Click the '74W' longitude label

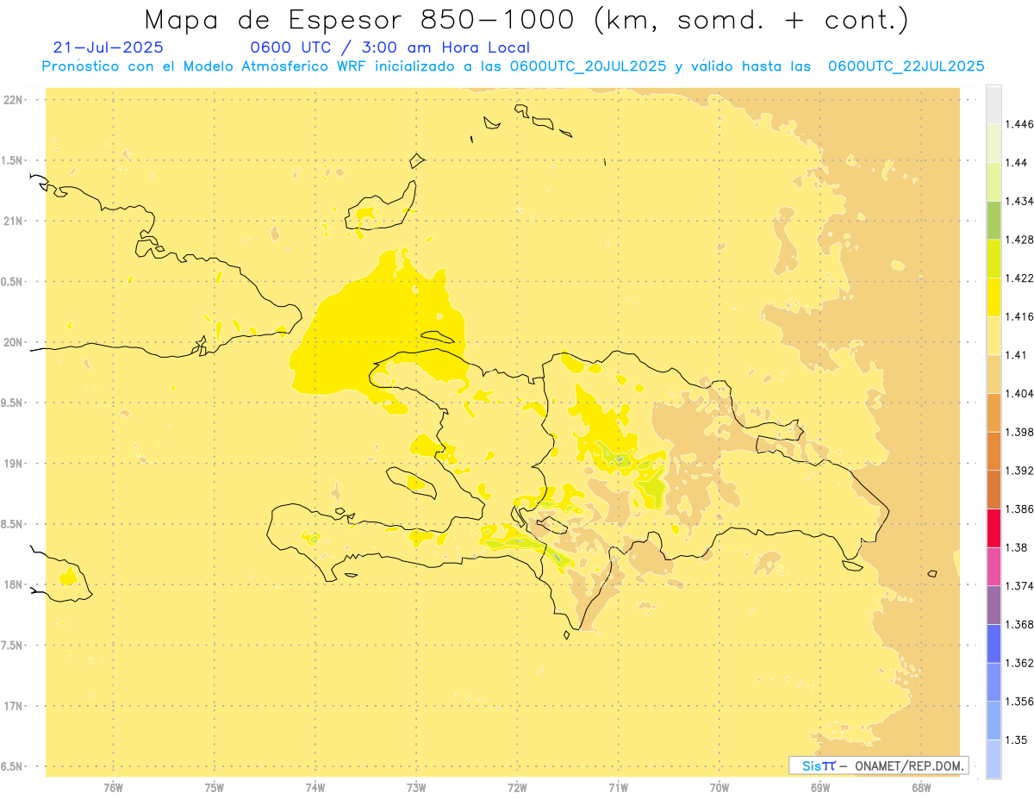click(x=315, y=786)
